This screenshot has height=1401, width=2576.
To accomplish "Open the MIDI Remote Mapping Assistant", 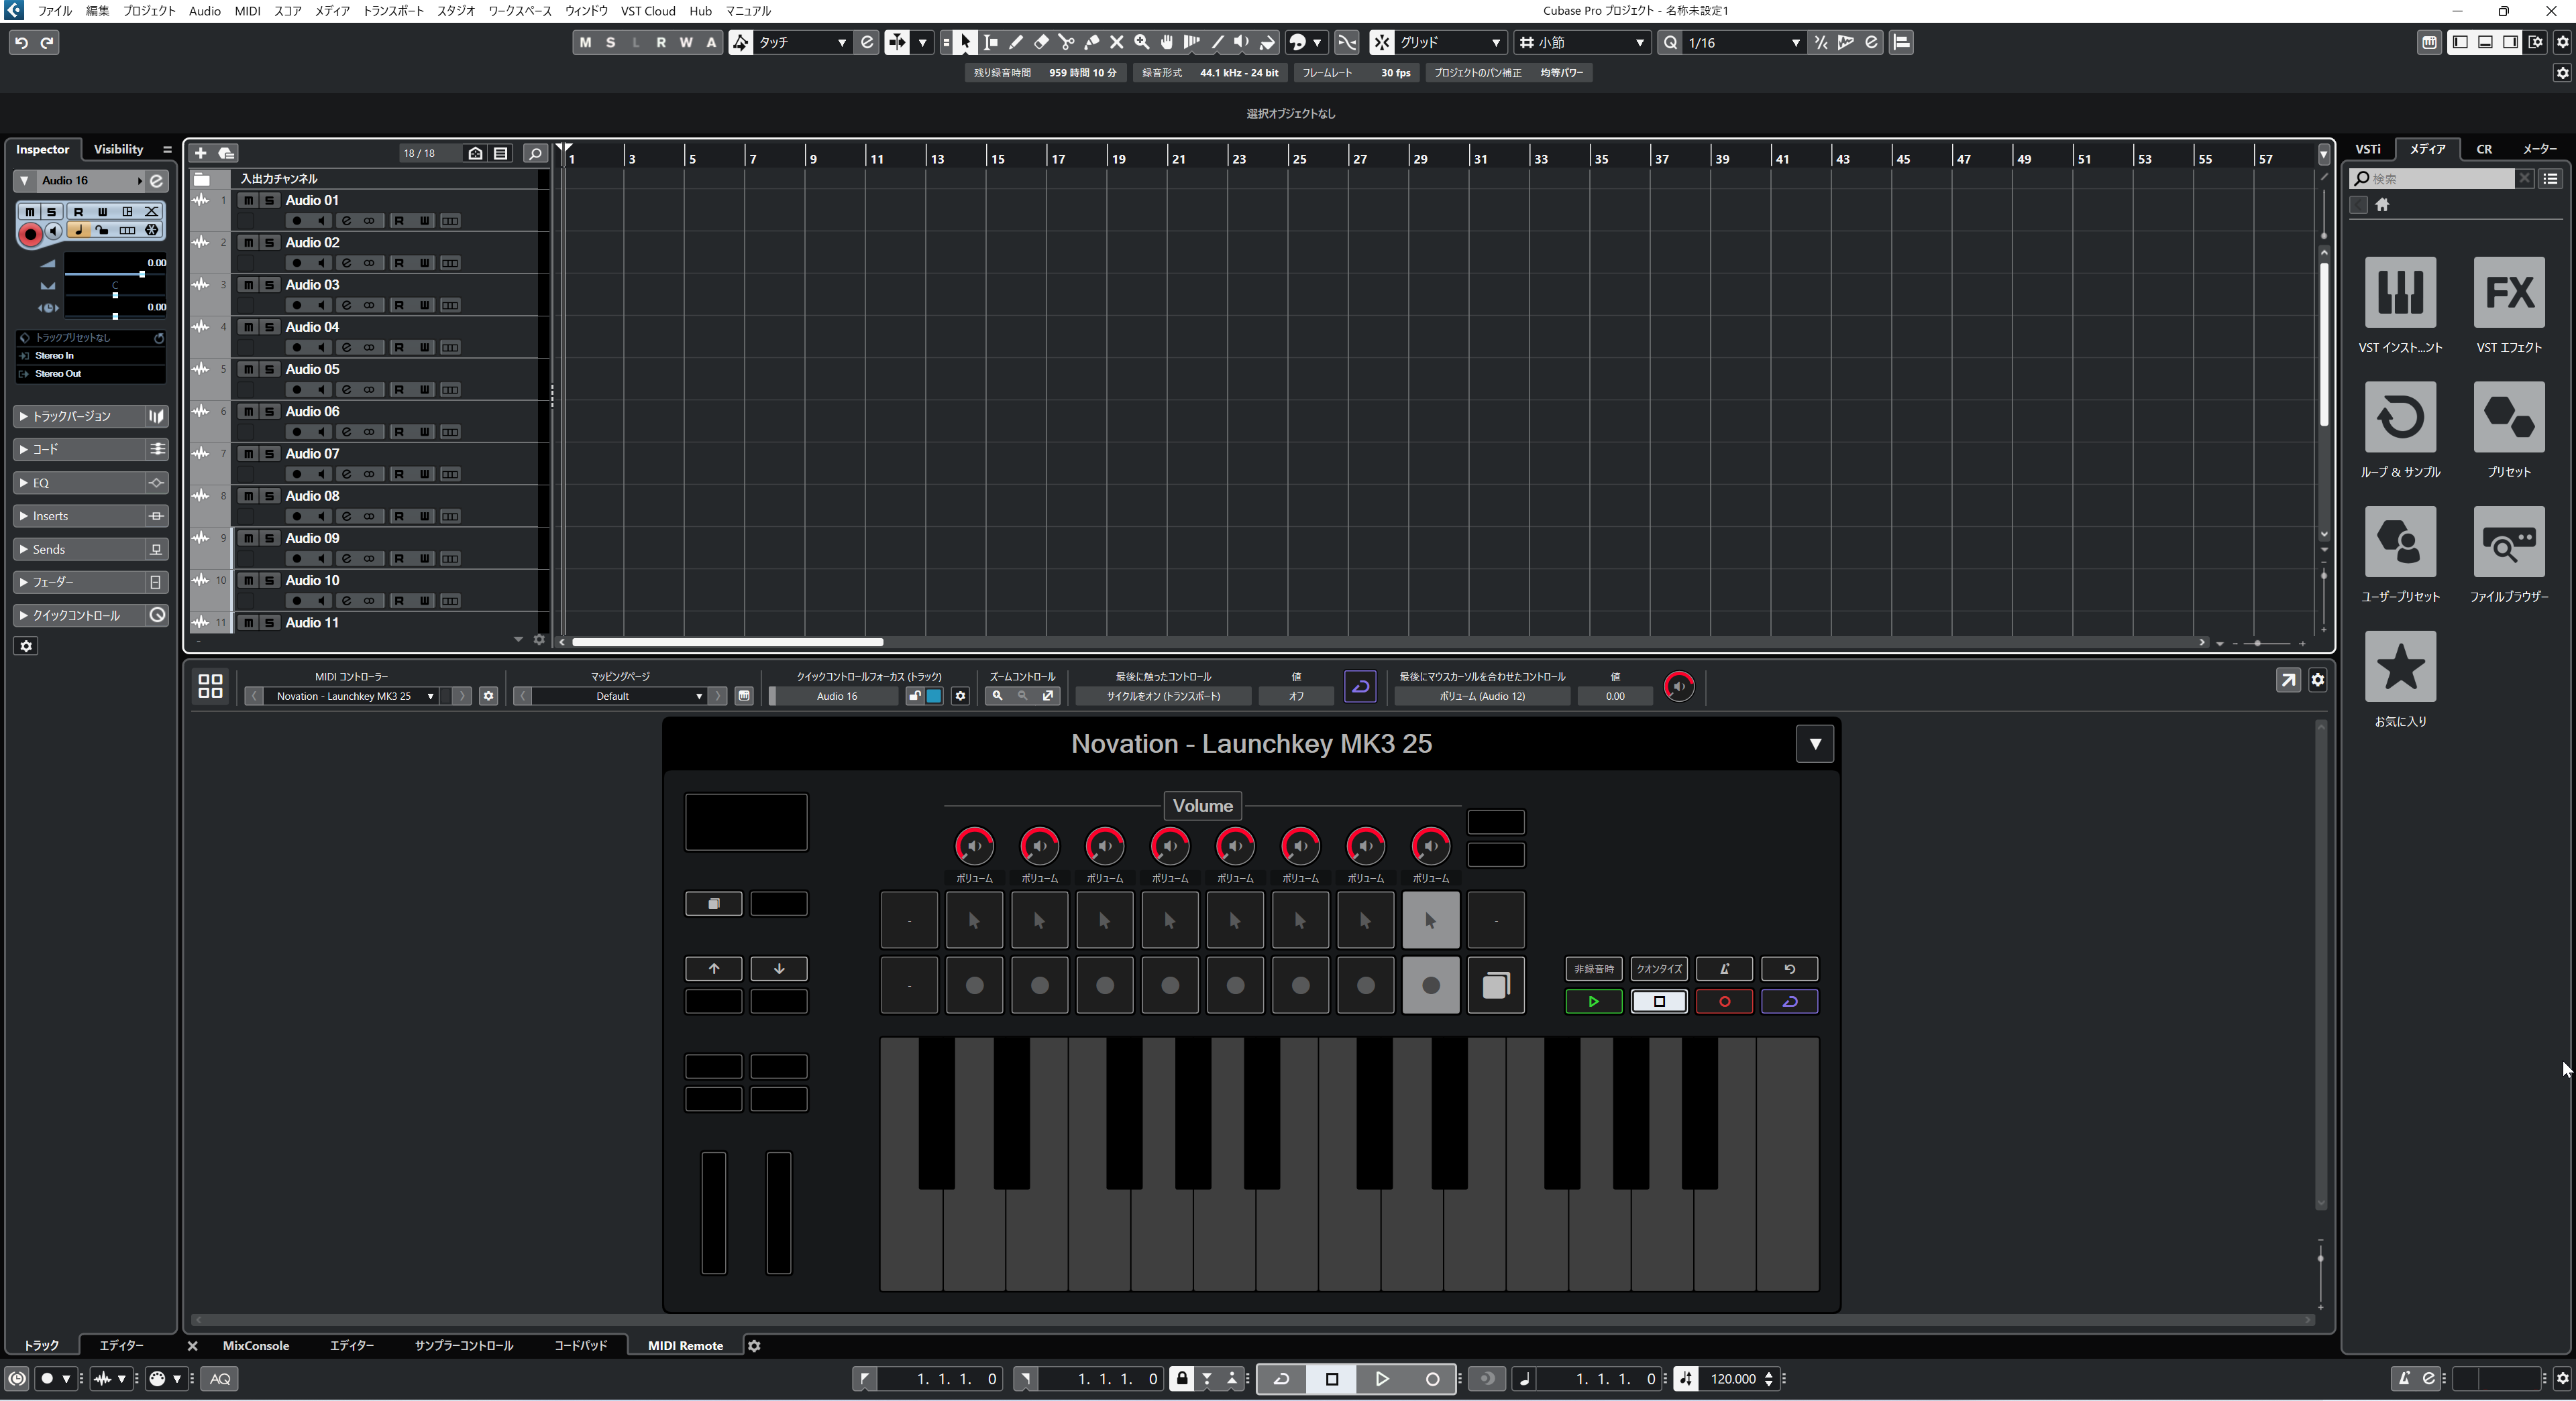I will pos(744,696).
